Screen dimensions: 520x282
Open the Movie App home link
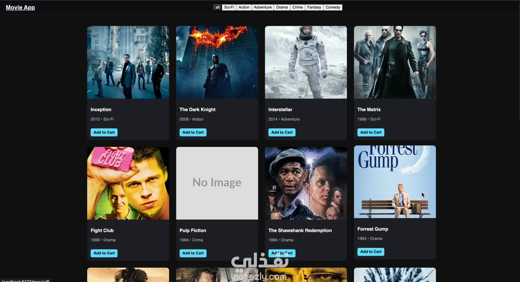(20, 8)
